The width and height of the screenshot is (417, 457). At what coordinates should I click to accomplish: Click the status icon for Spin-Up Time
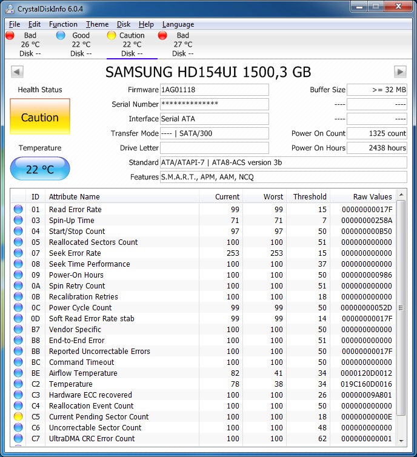coord(18,221)
